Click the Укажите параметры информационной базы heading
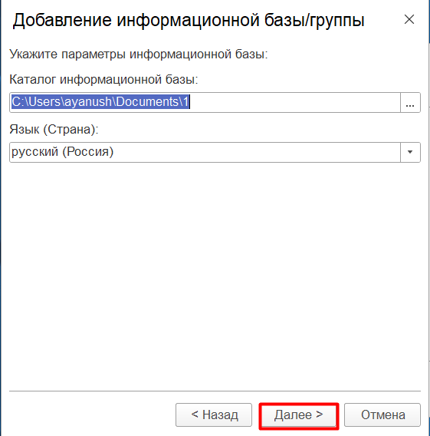This screenshot has width=430, height=436. tap(138, 54)
